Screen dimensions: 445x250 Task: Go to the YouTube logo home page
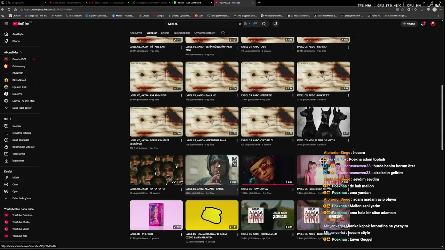pyautogui.click(x=21, y=24)
